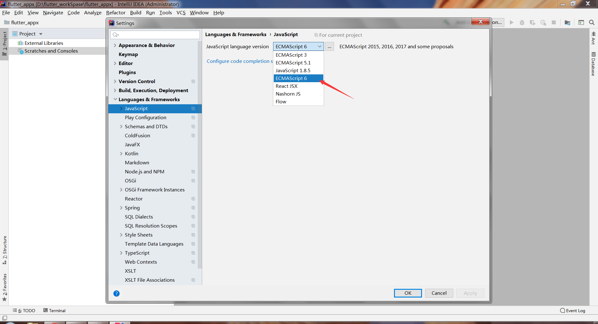
Task: Select ECMAScript 5.1 from the list
Action: point(298,63)
